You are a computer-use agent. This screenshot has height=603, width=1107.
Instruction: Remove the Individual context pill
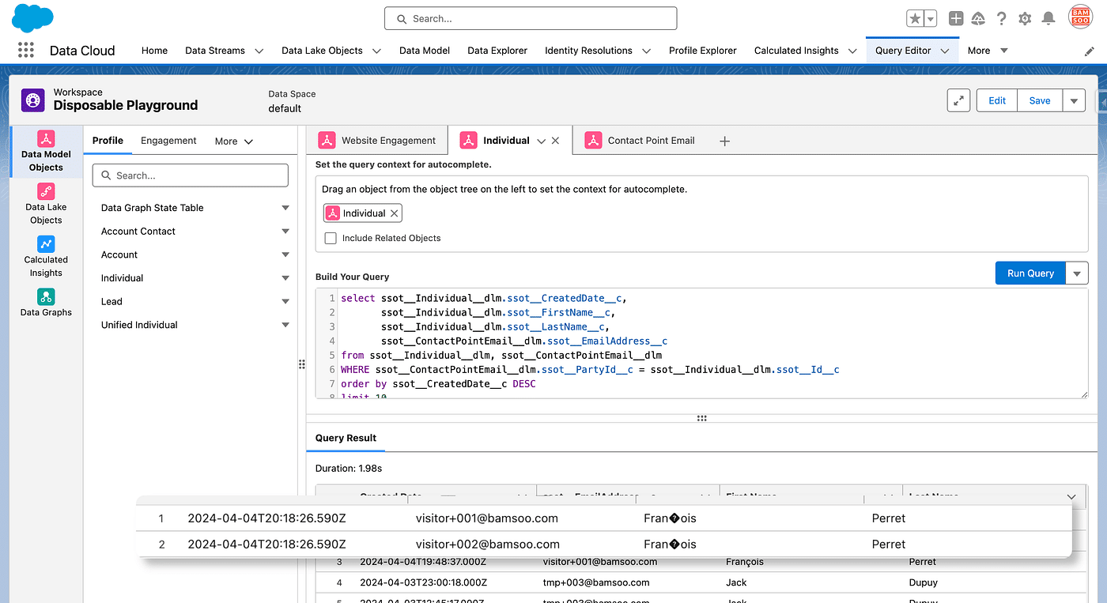pos(395,213)
